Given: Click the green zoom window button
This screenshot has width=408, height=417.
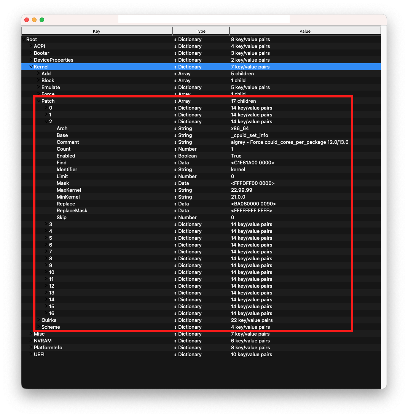Looking at the screenshot, I should tap(42, 20).
